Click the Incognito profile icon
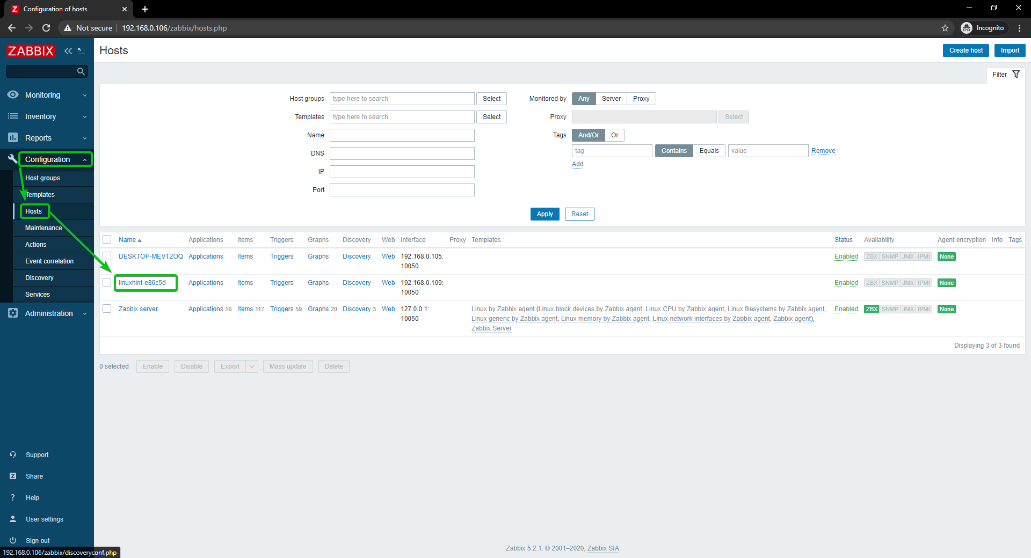The image size is (1031, 558). point(967,28)
